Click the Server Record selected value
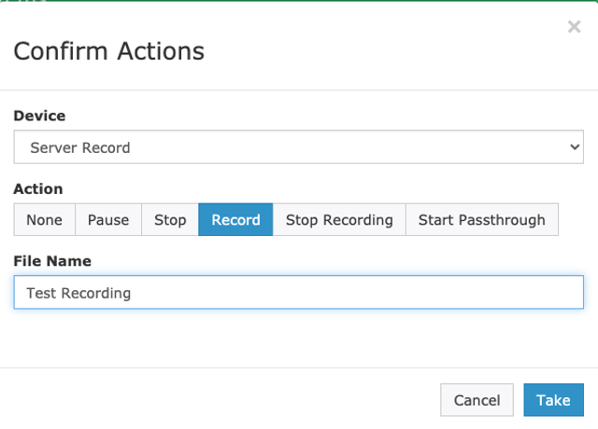598x429 pixels. (x=80, y=147)
